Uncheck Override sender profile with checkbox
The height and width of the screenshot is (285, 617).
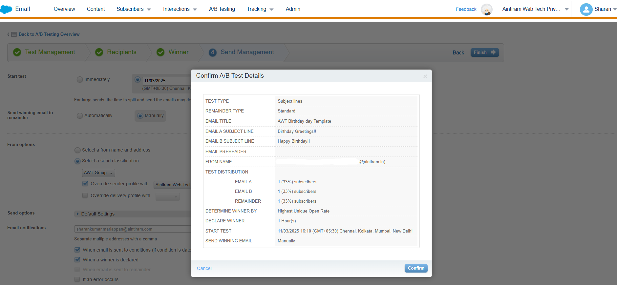(85, 184)
